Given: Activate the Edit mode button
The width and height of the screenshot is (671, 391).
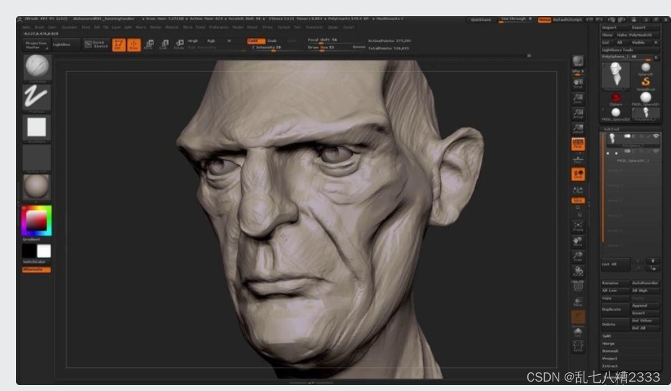Looking at the screenshot, I should [x=118, y=44].
